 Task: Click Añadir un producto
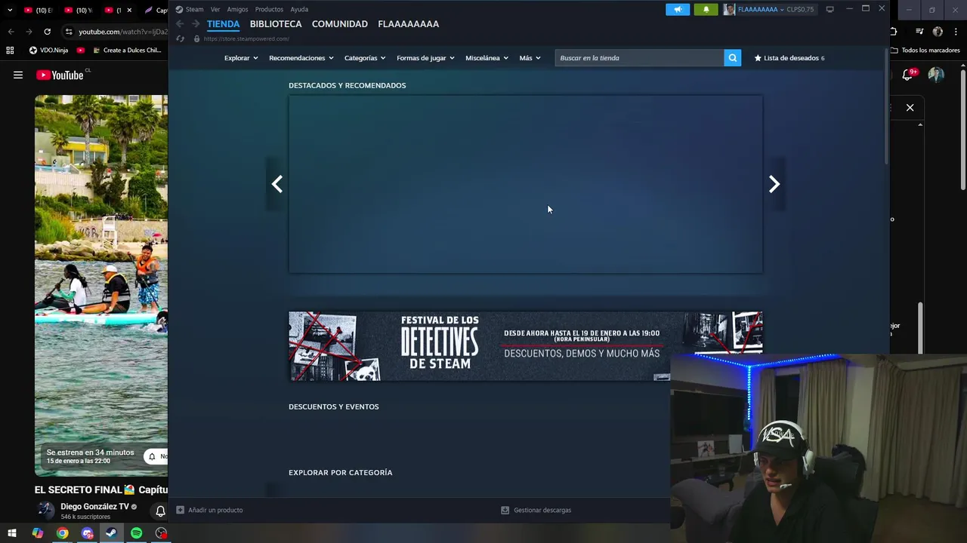coord(209,510)
